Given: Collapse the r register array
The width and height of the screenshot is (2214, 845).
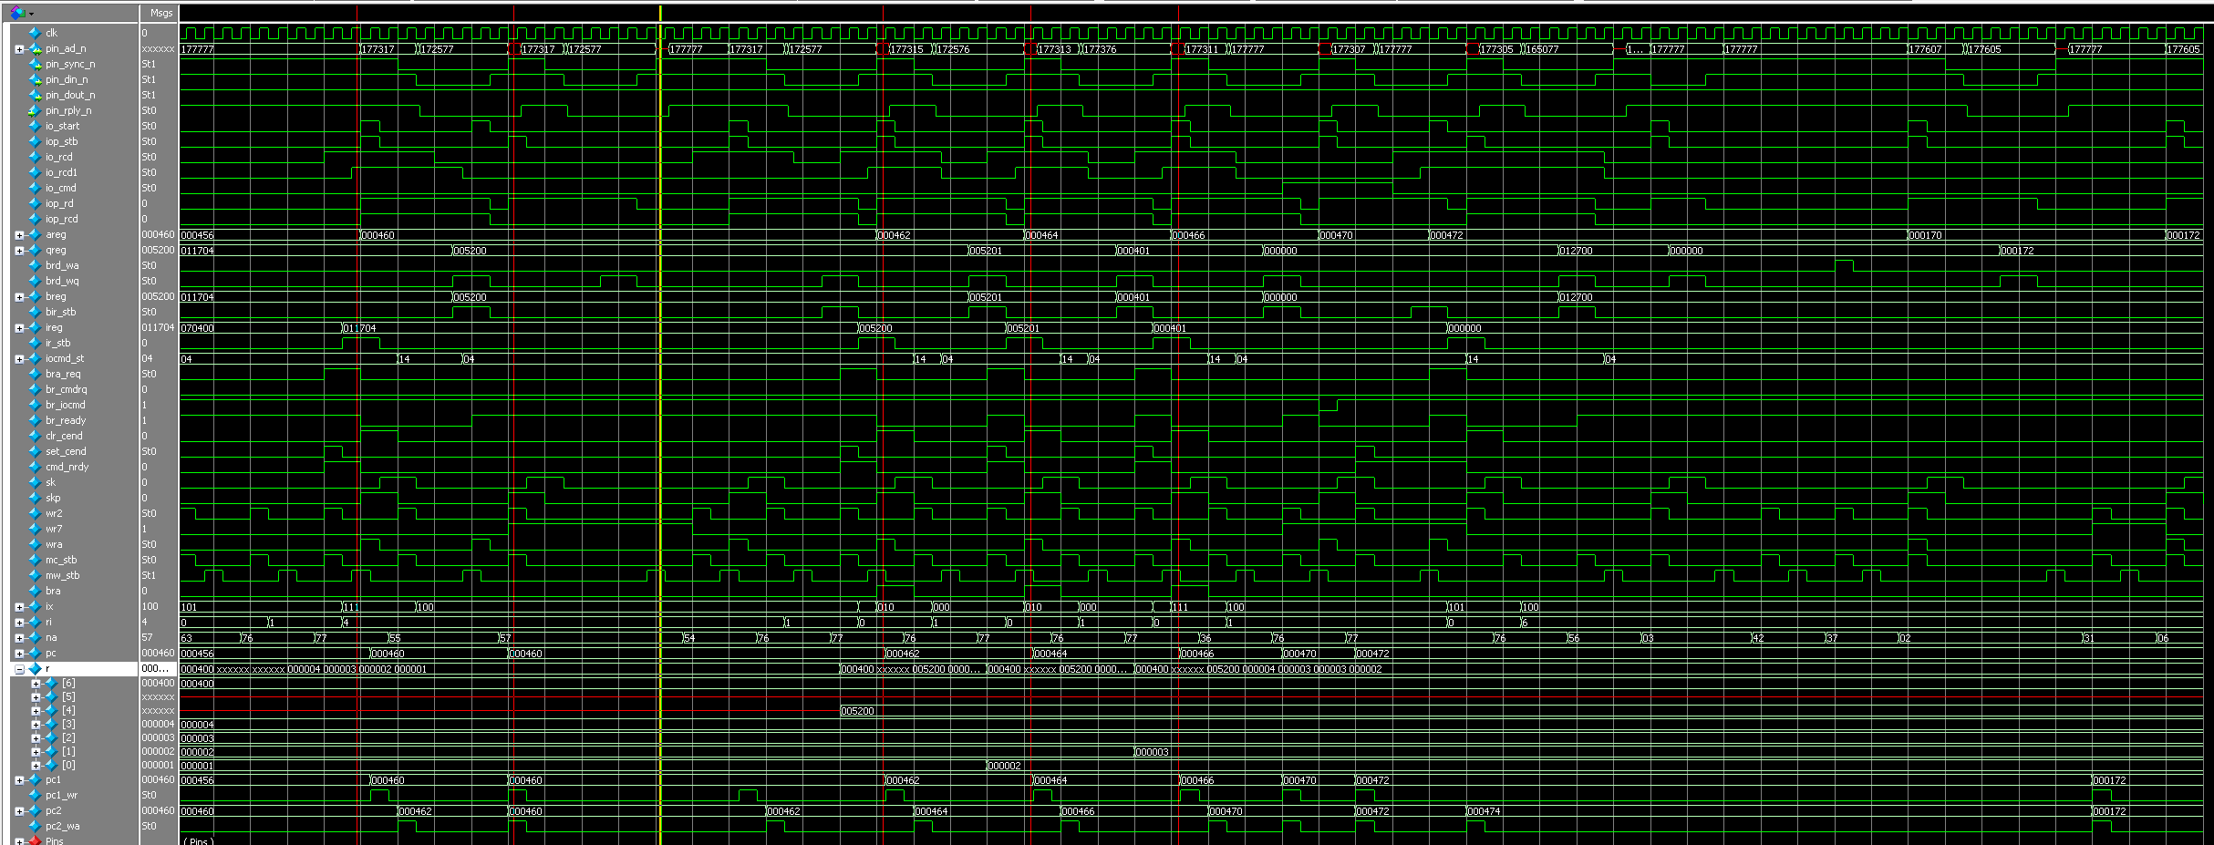Looking at the screenshot, I should tap(19, 669).
